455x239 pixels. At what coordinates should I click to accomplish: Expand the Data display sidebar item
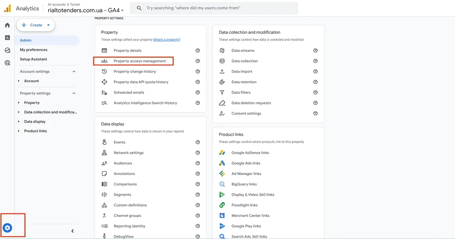[19, 121]
